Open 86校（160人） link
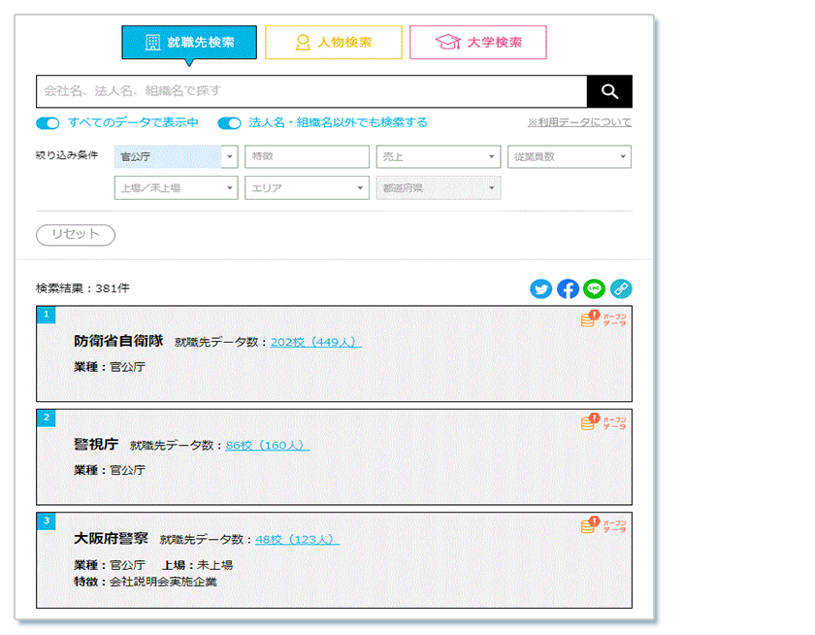 point(268,445)
